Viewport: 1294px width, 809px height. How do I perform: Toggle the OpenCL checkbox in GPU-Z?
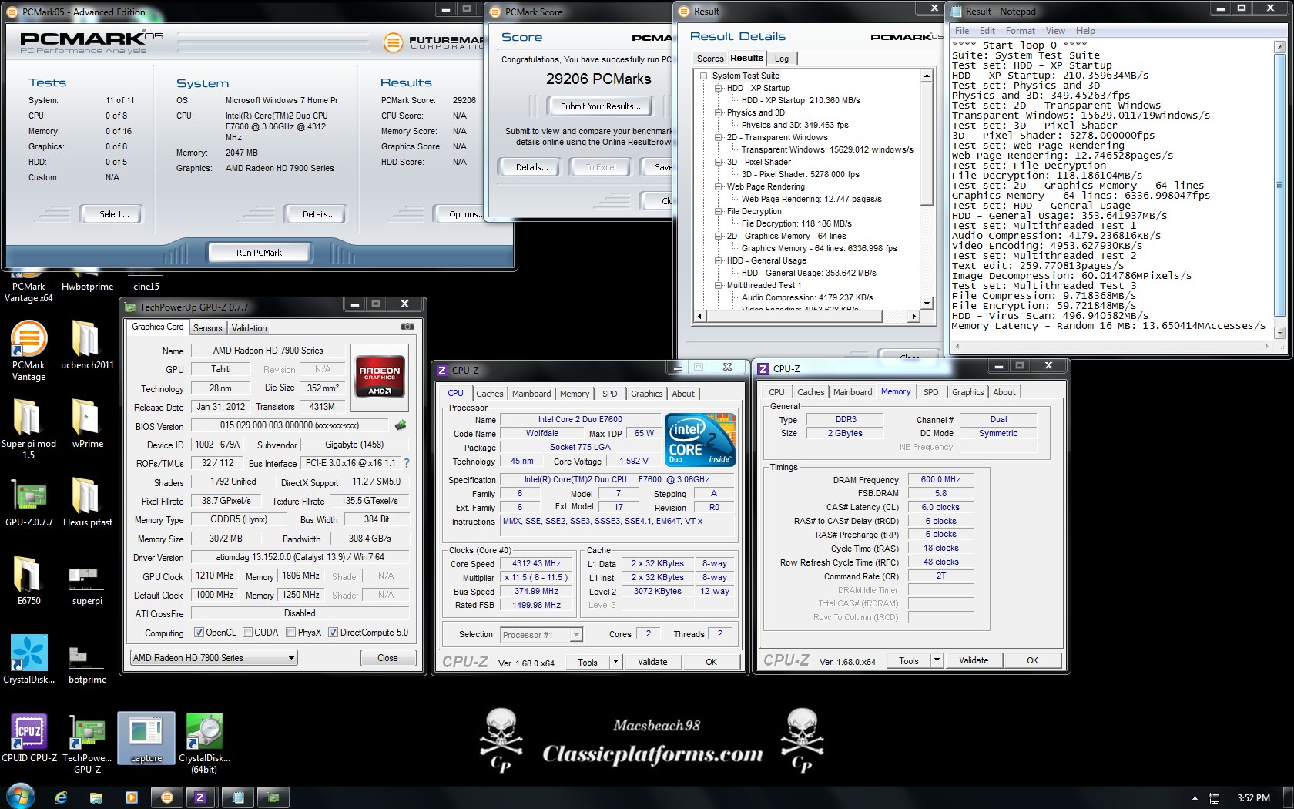pos(199,633)
